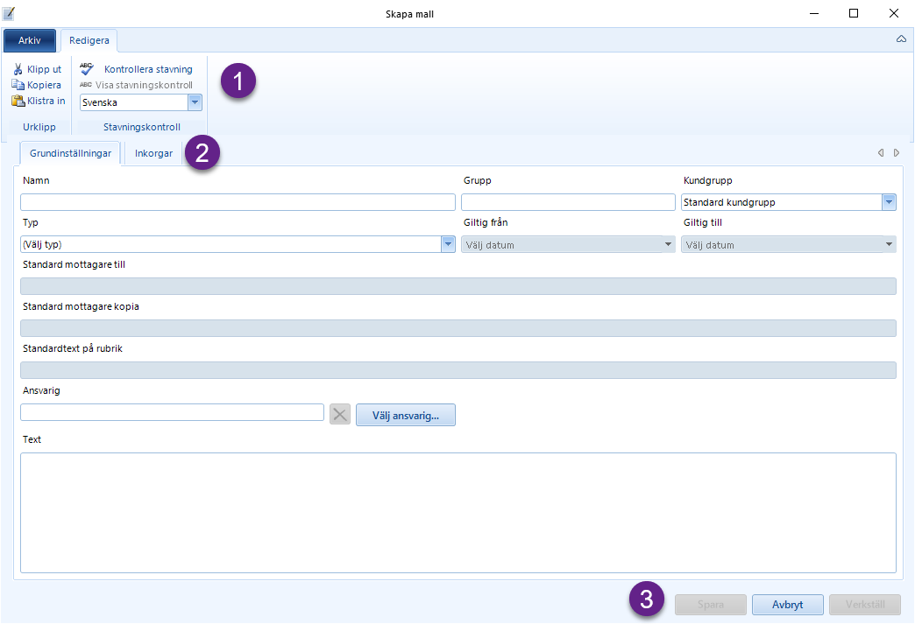Switch to the Inkorgar tab
Screen dimensions: 915x624
tap(153, 153)
